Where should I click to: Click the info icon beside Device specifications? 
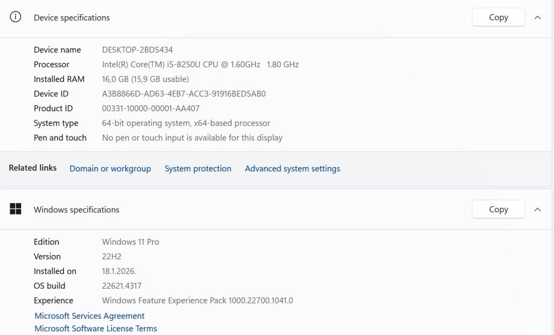point(16,17)
